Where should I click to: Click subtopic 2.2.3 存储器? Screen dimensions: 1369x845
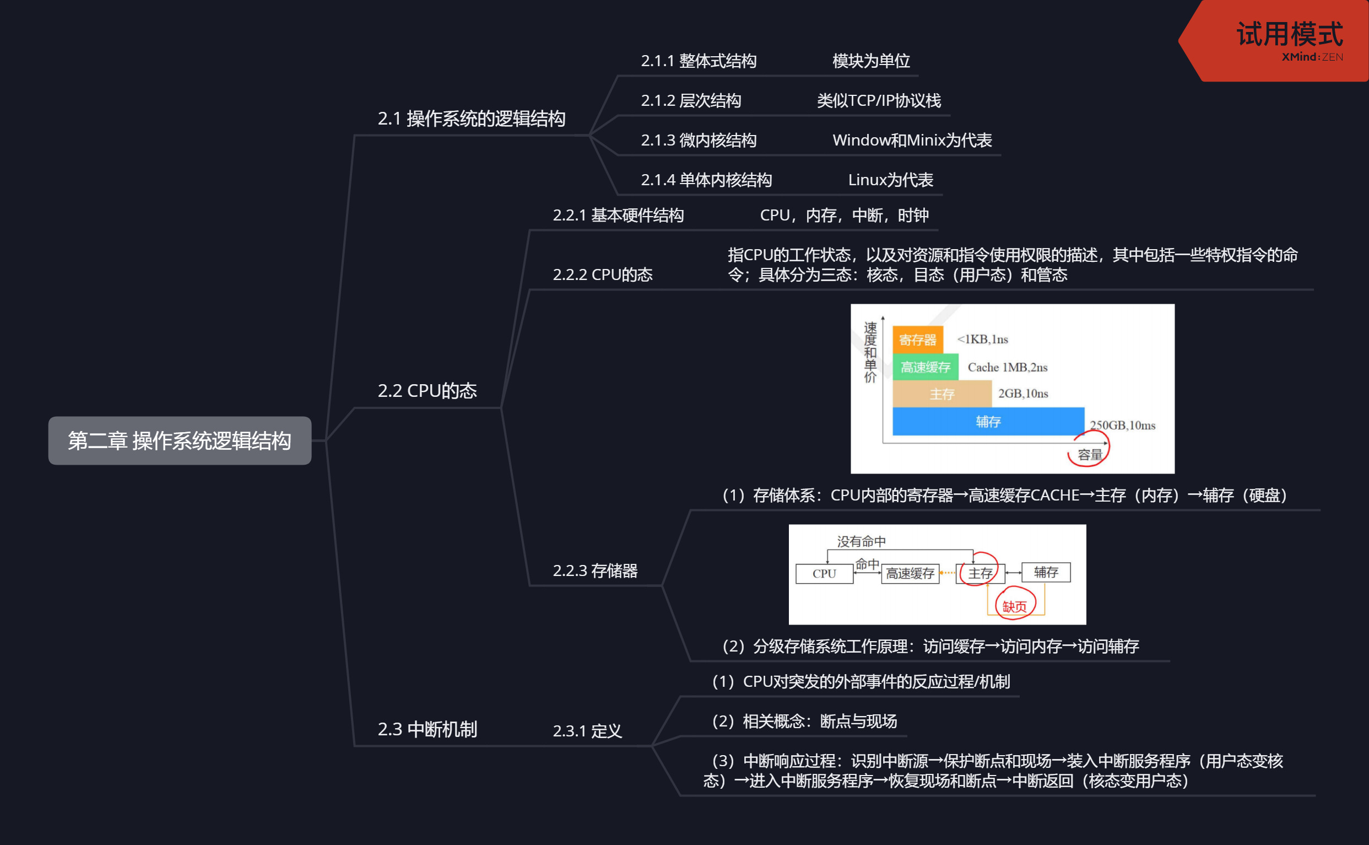(595, 570)
